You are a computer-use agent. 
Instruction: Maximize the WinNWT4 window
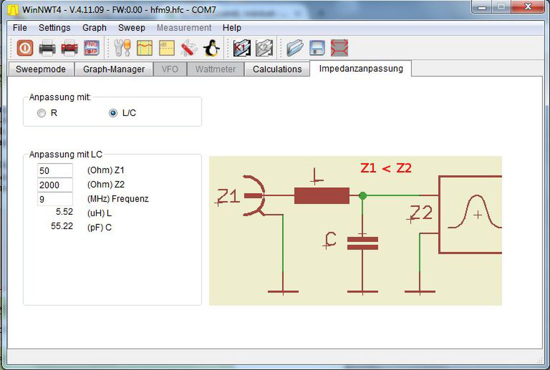coord(501,7)
